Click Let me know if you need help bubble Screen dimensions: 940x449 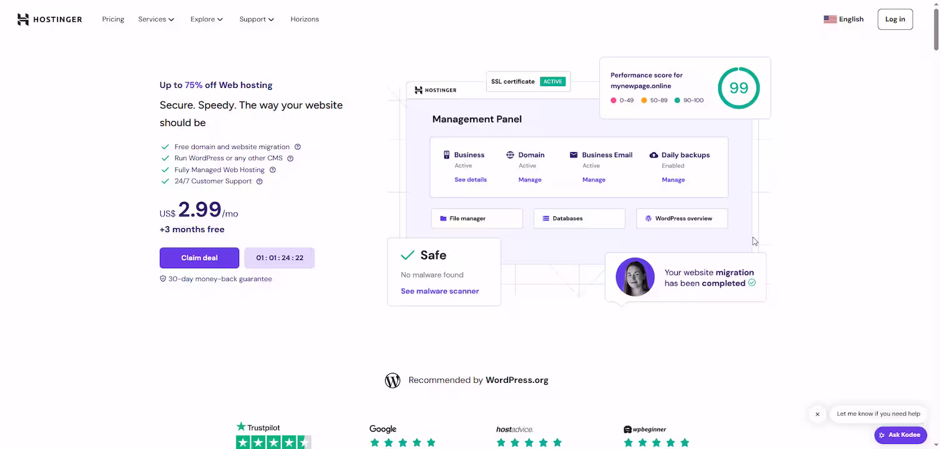click(878, 414)
